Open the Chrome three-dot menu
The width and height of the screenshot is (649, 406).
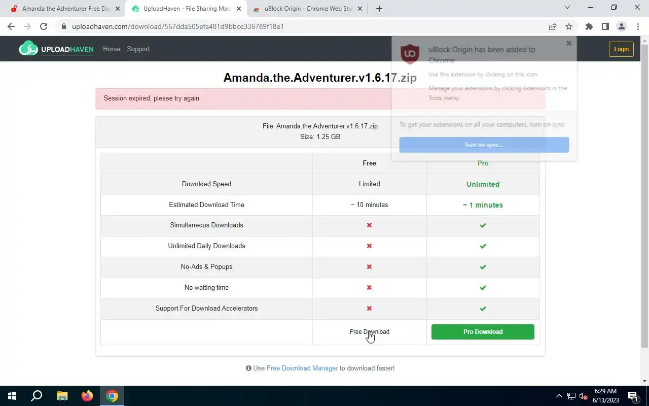tap(637, 26)
